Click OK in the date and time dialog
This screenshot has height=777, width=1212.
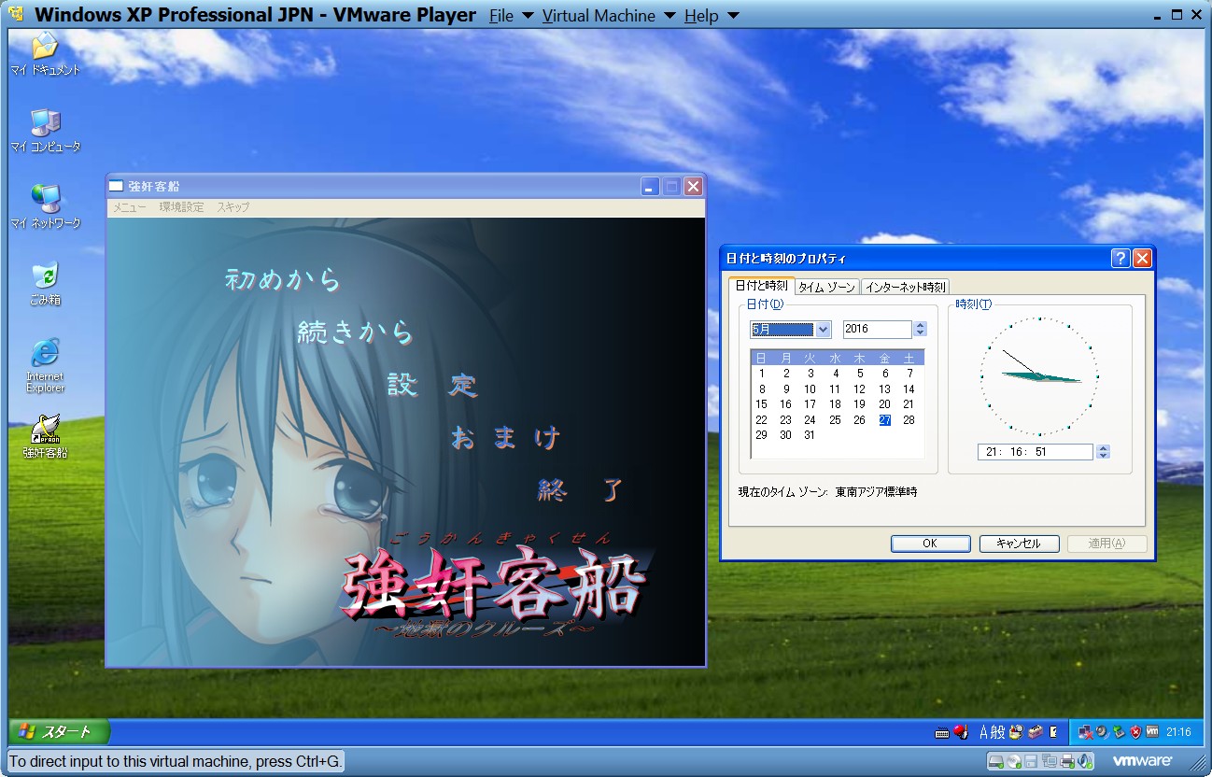[930, 544]
